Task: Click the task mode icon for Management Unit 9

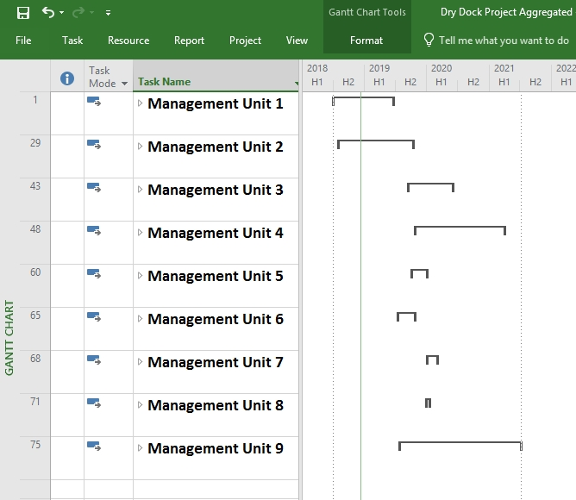Action: click(x=94, y=447)
